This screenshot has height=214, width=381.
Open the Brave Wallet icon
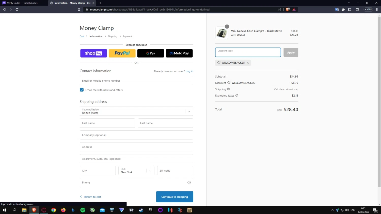357,10
